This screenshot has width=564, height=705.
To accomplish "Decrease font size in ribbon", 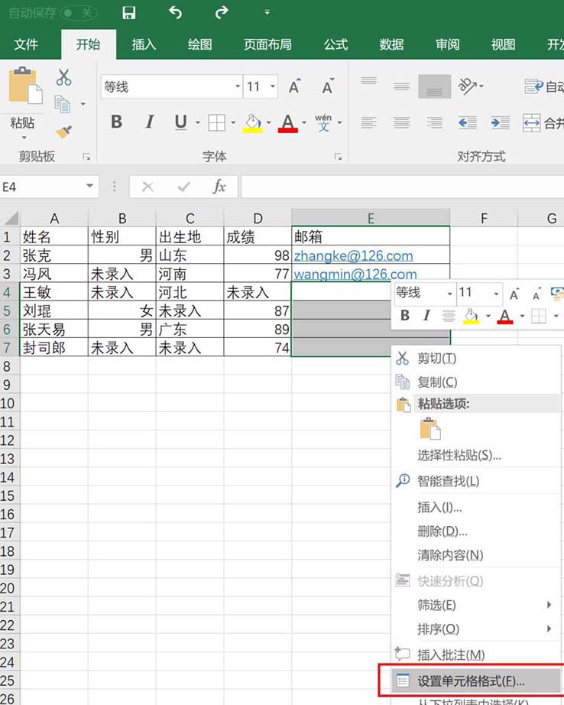I will [x=328, y=86].
